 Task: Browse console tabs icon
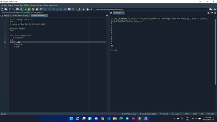pyautogui.click(x=111, y=13)
